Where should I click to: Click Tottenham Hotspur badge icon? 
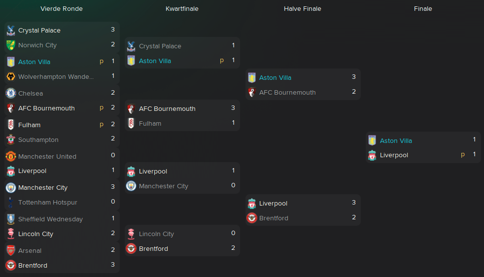11,202
